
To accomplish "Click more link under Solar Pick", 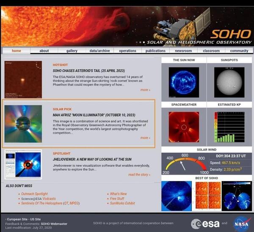I will tap(145, 138).
